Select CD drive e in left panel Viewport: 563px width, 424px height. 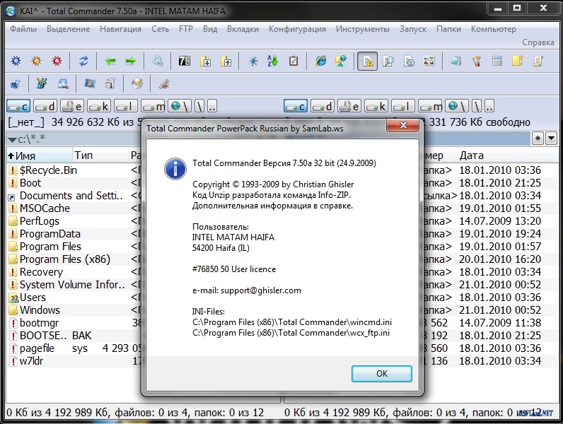pyautogui.click(x=72, y=106)
